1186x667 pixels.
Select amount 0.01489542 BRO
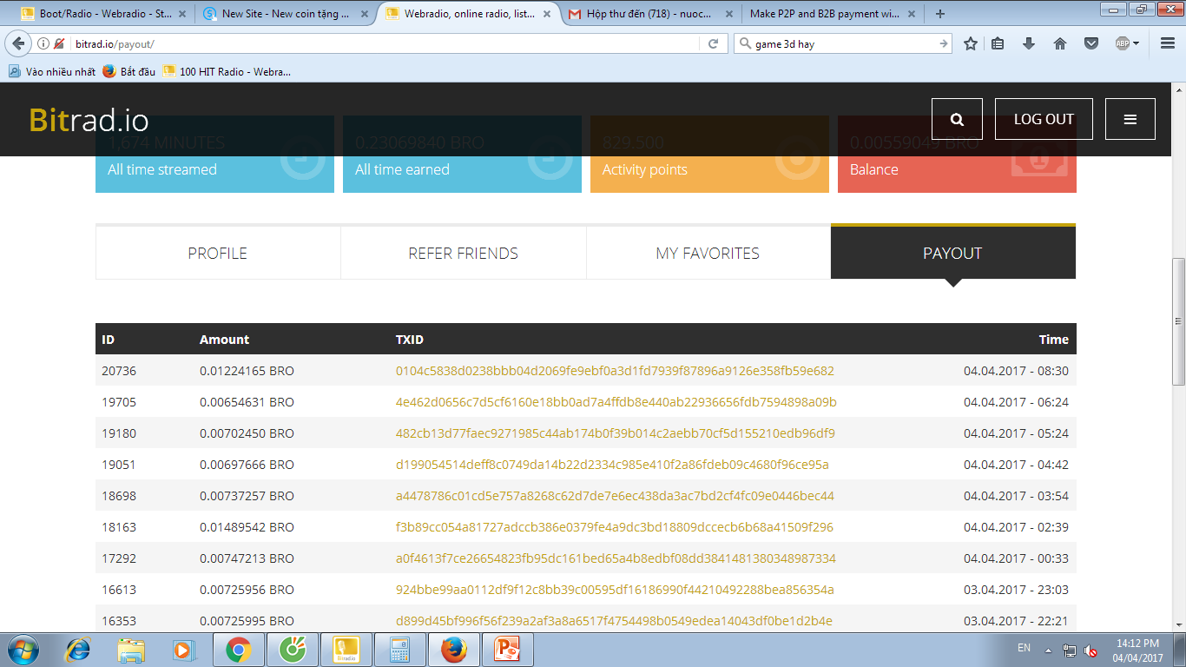pyautogui.click(x=247, y=527)
